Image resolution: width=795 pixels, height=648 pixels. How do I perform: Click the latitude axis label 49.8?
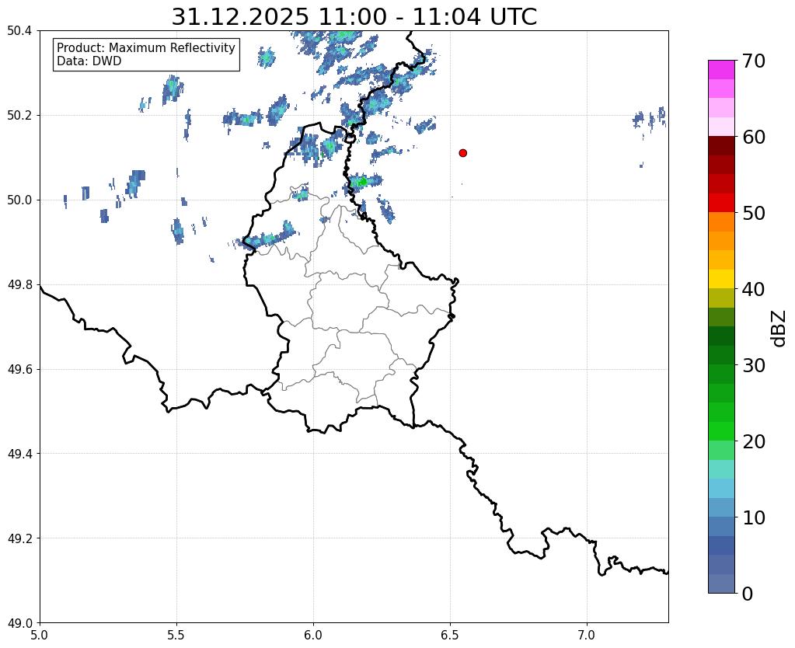point(19,284)
